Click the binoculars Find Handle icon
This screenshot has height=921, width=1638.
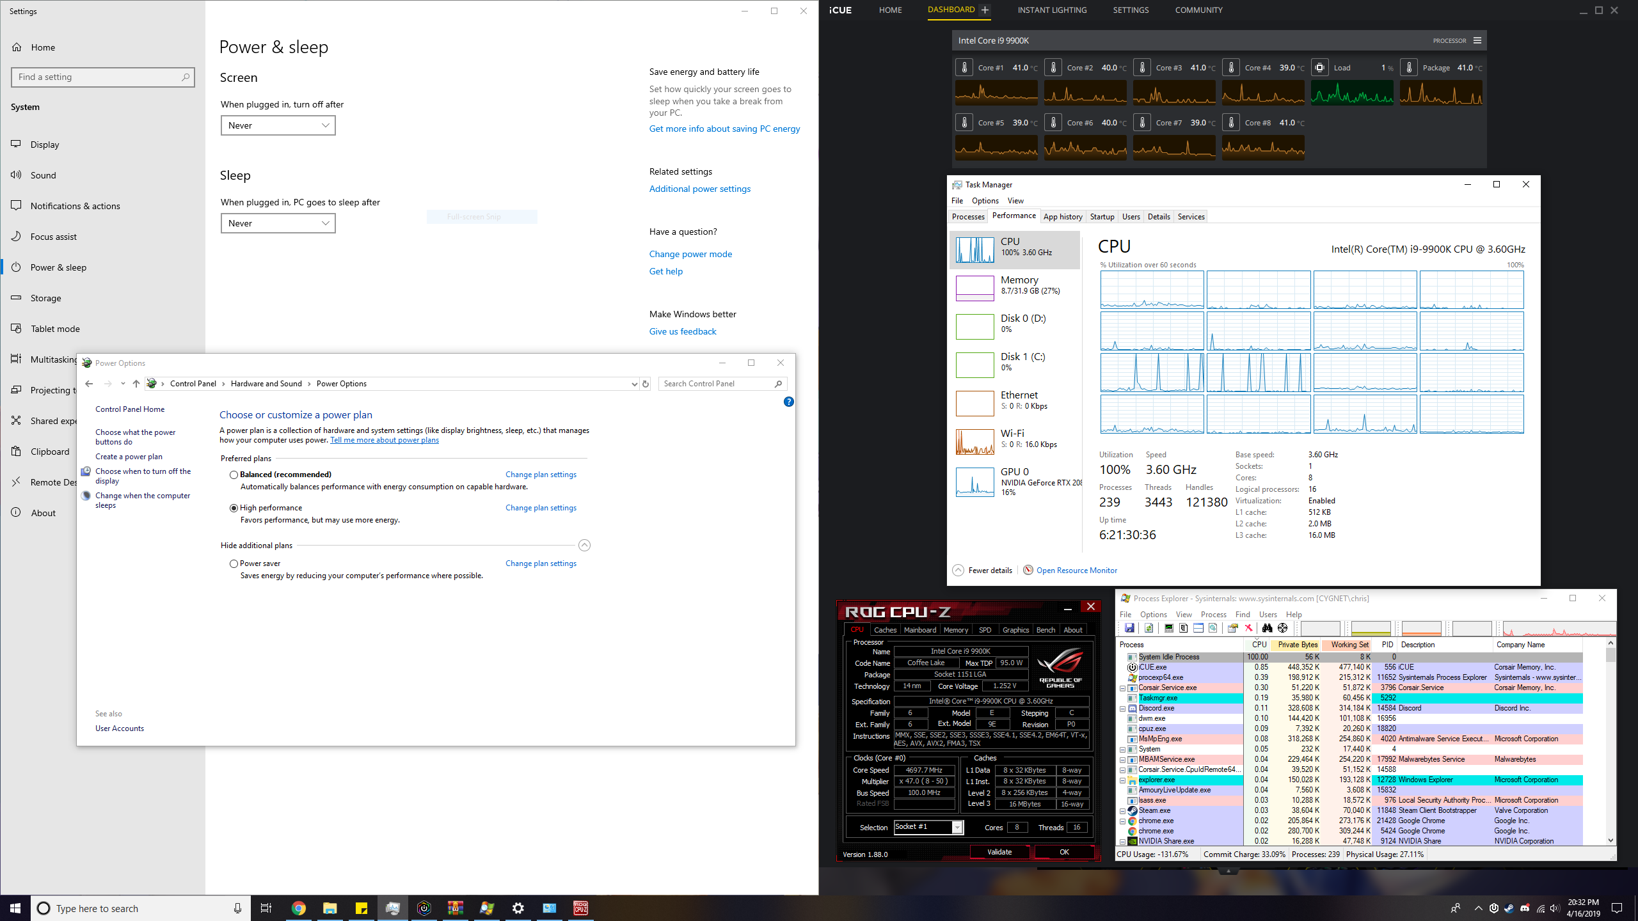tap(1267, 628)
